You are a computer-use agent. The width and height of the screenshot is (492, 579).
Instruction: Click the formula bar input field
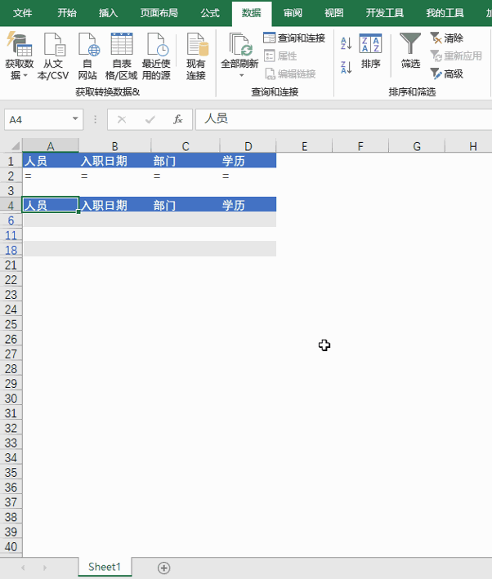(x=343, y=119)
